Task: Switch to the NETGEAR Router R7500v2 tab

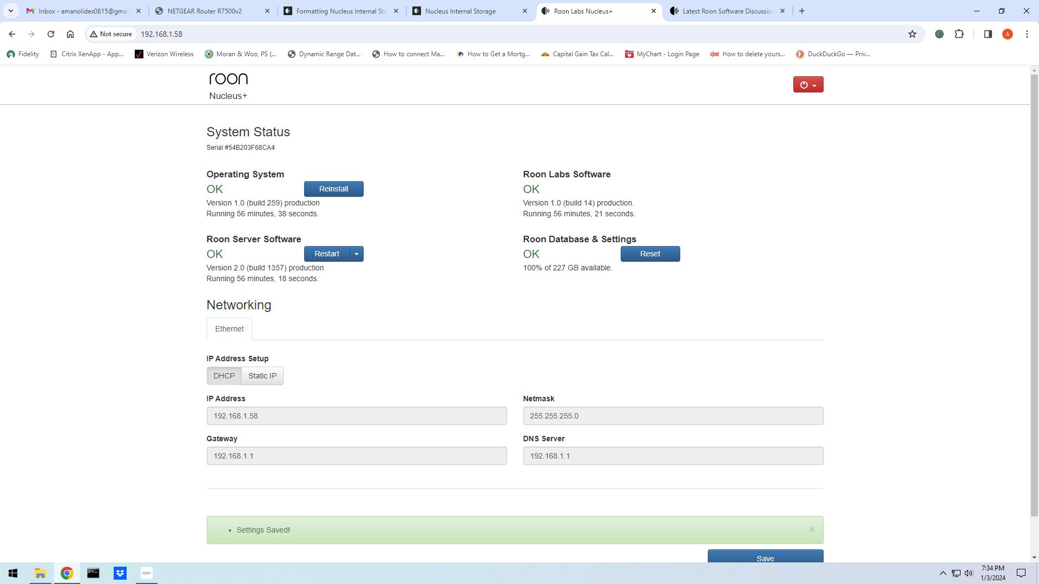Action: pos(205,11)
